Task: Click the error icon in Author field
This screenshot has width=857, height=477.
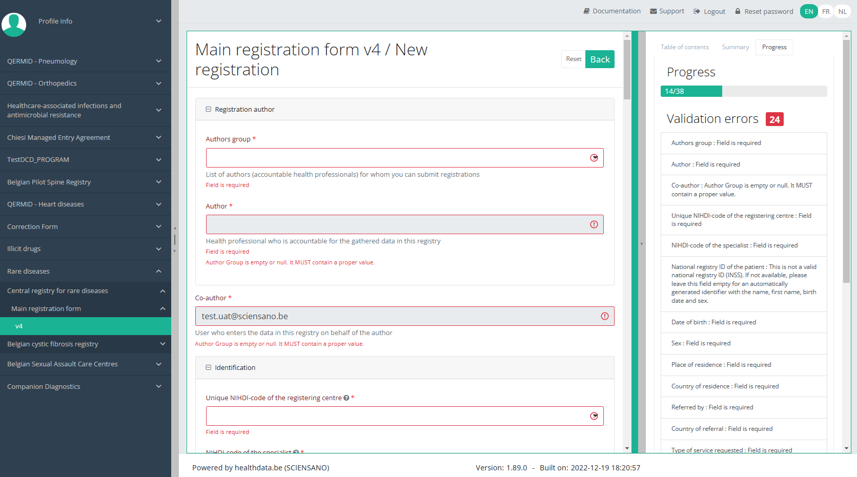Action: 594,224
